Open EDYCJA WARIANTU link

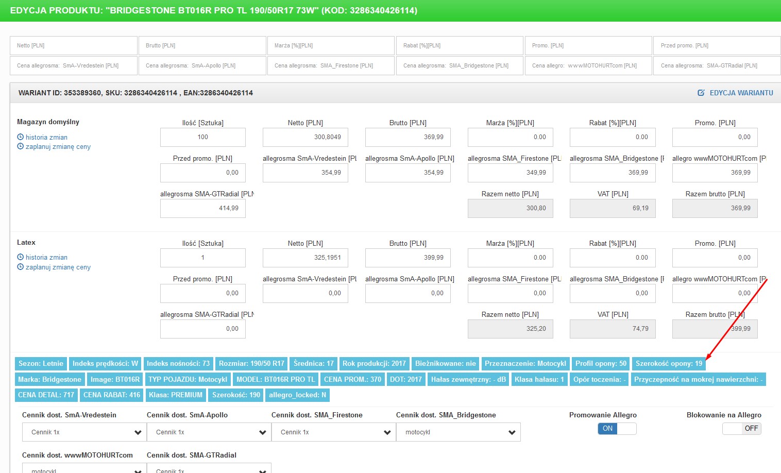click(741, 93)
